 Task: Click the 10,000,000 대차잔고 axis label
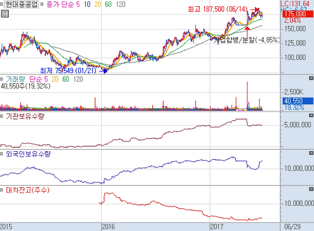pos(299,204)
